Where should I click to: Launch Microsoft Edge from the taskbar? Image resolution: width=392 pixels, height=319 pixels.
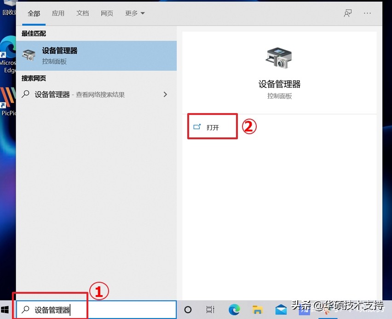pyautogui.click(x=234, y=310)
